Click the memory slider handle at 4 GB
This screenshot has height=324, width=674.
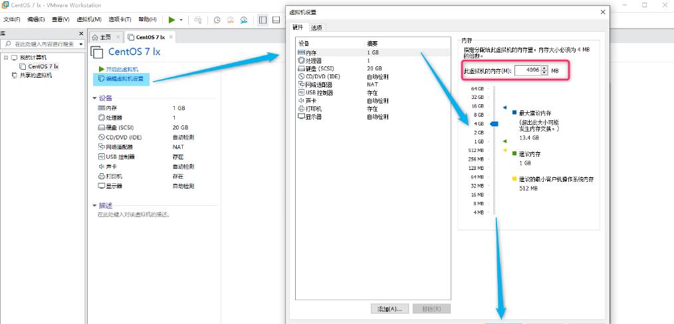495,123
